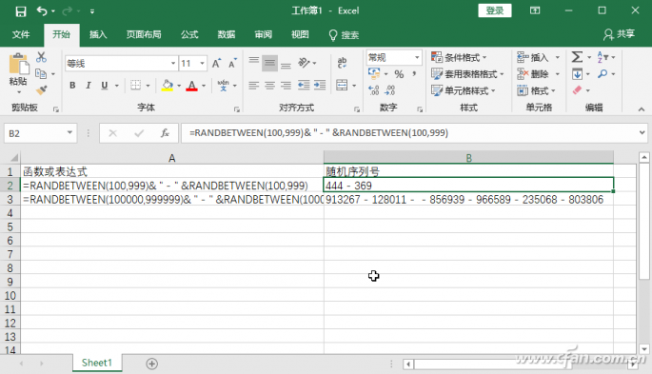Click the Wrap Text icon
652x374 pixels.
[343, 63]
